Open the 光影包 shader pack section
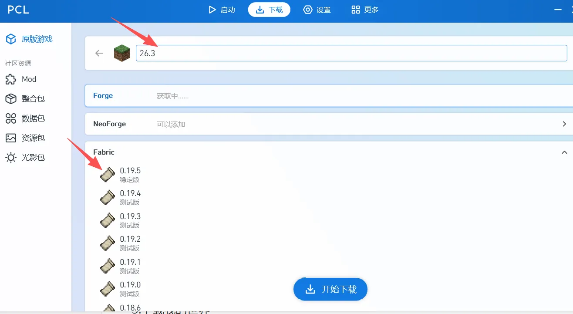The width and height of the screenshot is (573, 314). (x=25, y=158)
